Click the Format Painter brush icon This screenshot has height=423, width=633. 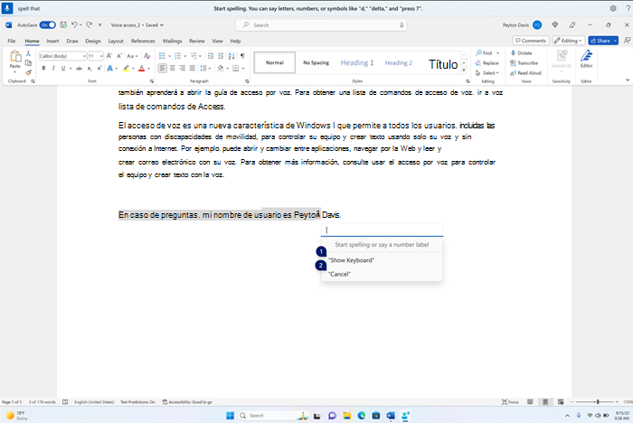(28, 72)
